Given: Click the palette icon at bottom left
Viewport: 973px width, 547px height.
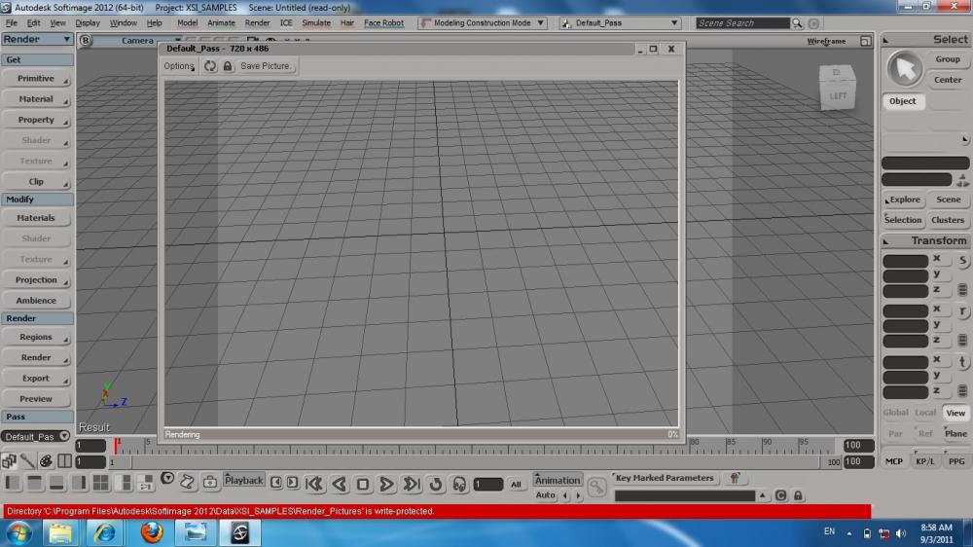Looking at the screenshot, I should 46,460.
